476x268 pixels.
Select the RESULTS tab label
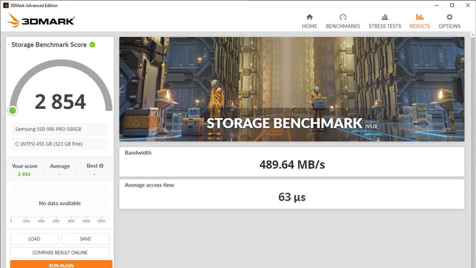click(x=420, y=26)
